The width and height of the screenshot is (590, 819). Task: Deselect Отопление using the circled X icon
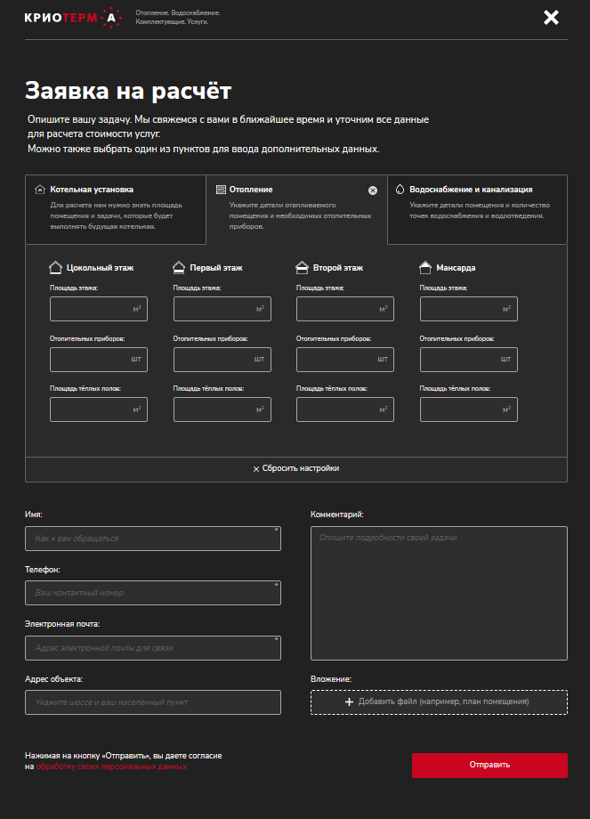click(x=373, y=191)
